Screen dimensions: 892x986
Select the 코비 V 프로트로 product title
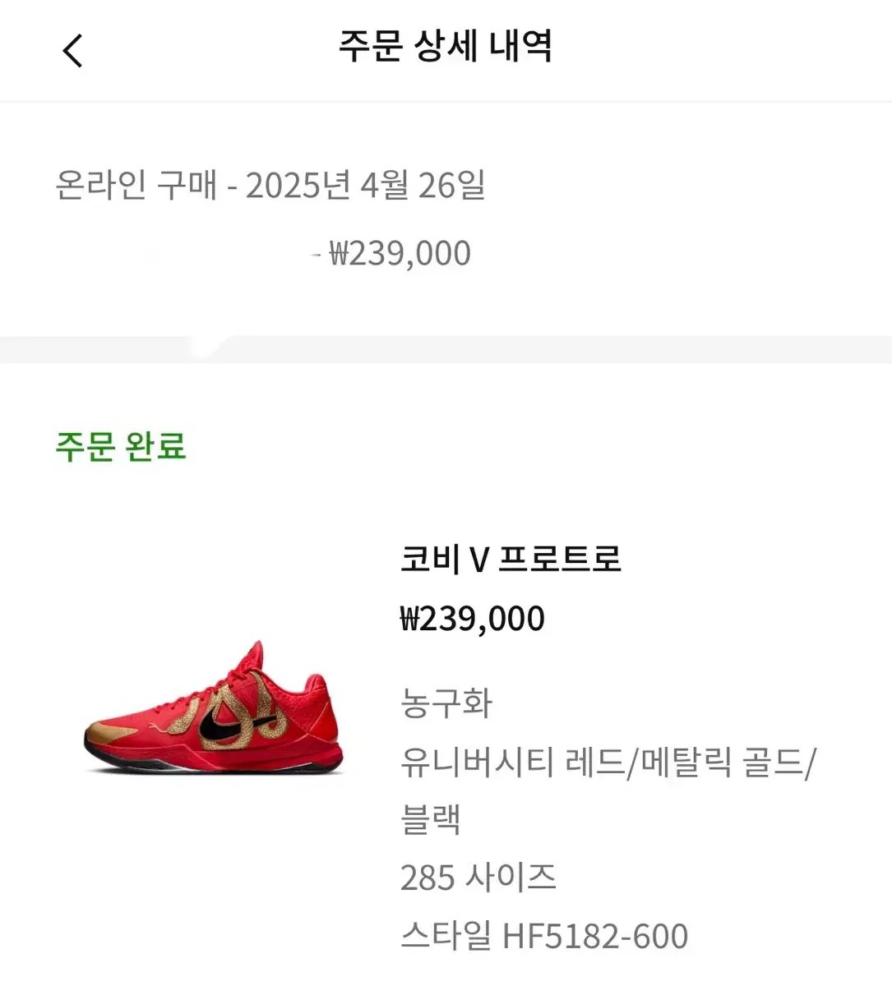tap(511, 560)
